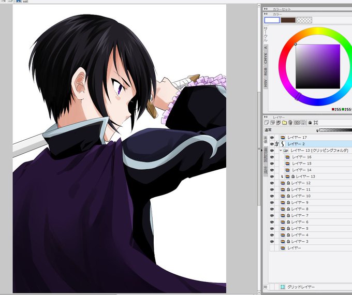Toggle eye icon for レイヤー 16
352x295 pixels.
(x=272, y=157)
